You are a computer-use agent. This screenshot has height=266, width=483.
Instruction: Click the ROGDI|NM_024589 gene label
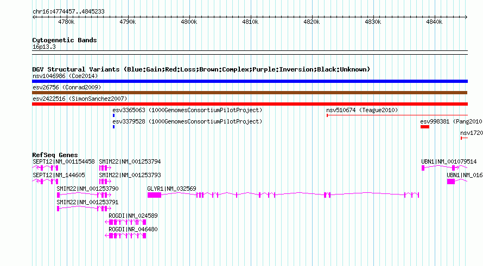pyautogui.click(x=133, y=216)
